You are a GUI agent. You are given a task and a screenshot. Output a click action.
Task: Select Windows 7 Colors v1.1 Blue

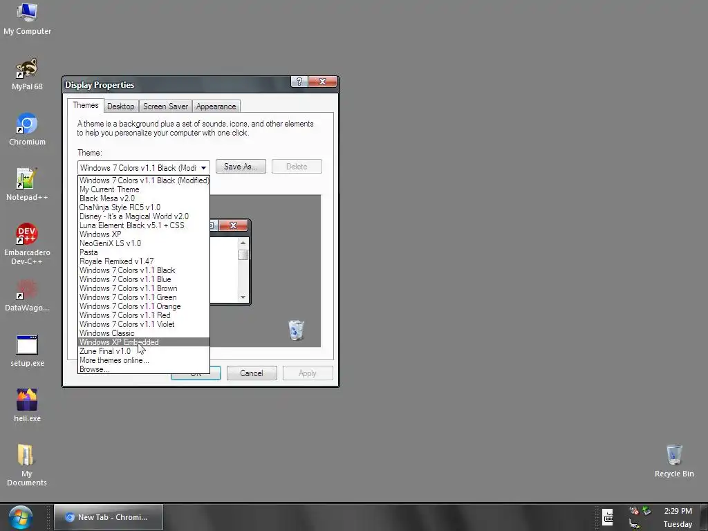[144, 279]
